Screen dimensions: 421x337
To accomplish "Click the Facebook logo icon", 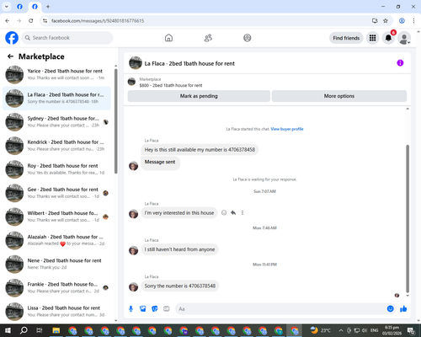I will point(12,38).
